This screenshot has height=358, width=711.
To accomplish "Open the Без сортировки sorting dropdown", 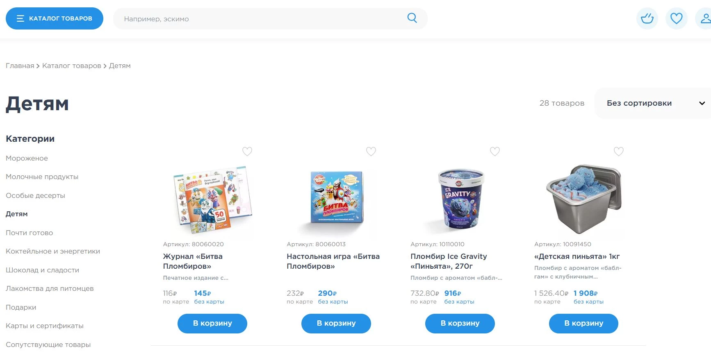I will click(653, 103).
